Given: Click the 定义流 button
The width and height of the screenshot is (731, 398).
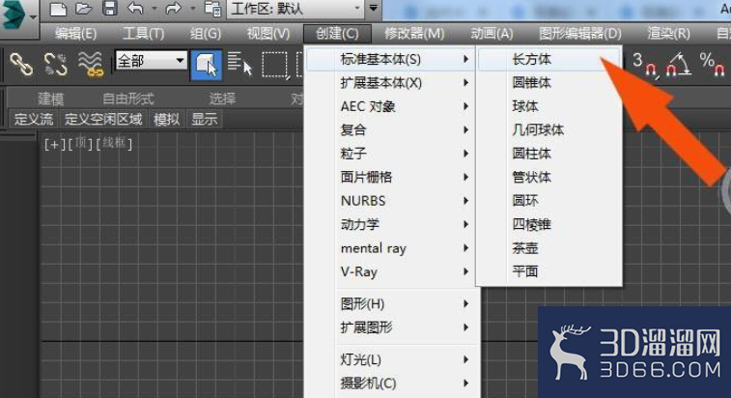Looking at the screenshot, I should click(x=34, y=120).
